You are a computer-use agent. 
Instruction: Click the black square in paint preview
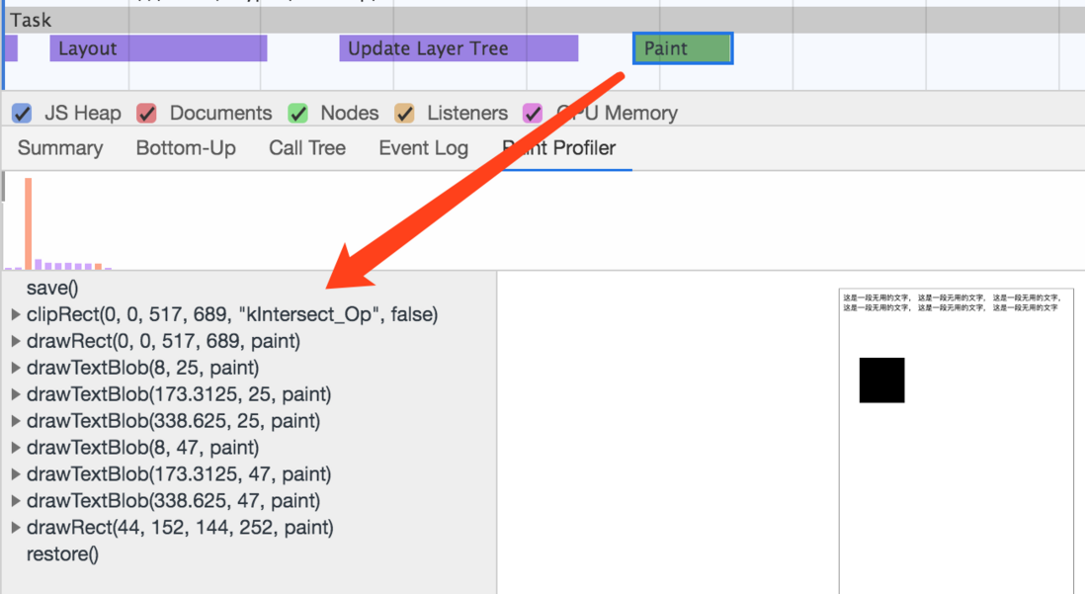pyautogui.click(x=881, y=381)
